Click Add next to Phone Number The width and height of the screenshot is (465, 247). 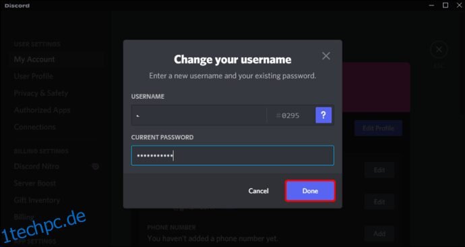click(x=379, y=234)
